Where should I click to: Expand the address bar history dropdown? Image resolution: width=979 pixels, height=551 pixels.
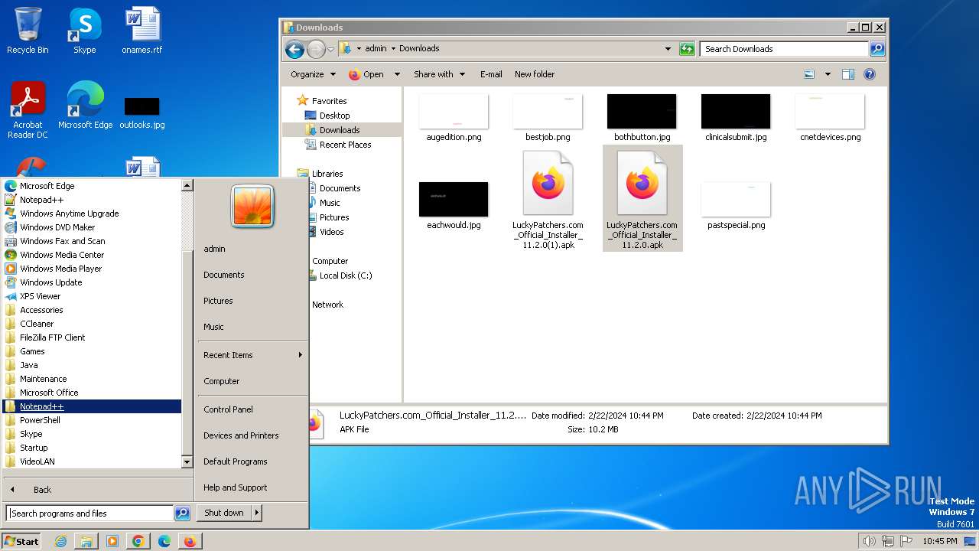(x=668, y=49)
